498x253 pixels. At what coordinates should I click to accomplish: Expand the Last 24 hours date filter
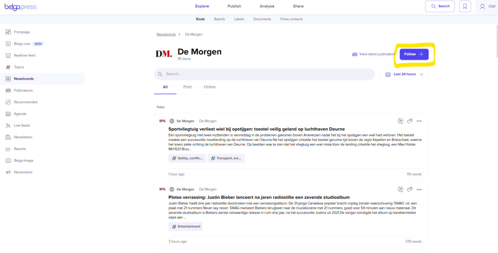pos(404,74)
